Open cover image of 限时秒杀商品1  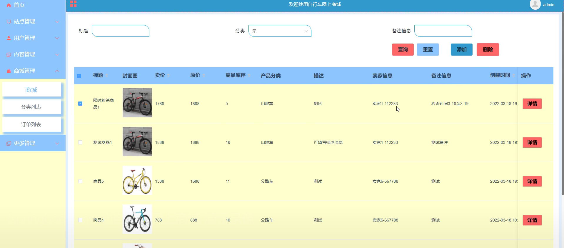pos(137,103)
